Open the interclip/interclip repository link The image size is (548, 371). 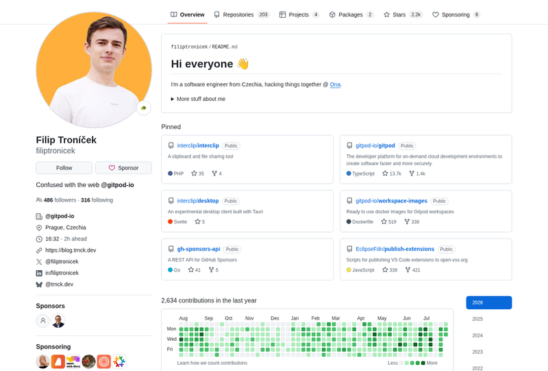coord(198,145)
